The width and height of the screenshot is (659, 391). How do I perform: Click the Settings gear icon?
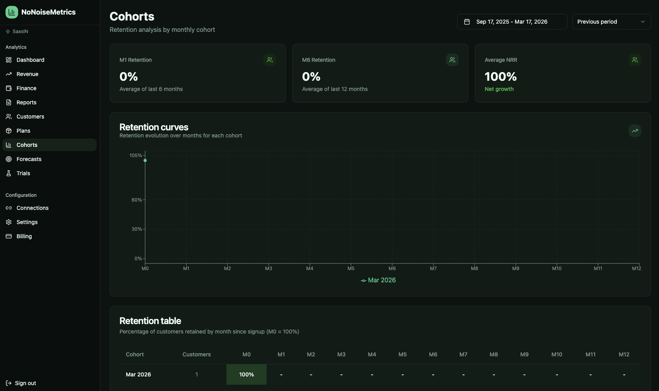pyautogui.click(x=9, y=222)
